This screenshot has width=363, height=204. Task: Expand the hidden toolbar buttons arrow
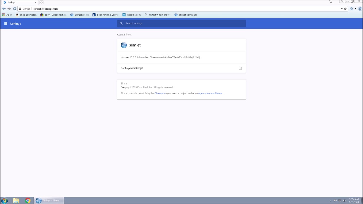coord(355,9)
